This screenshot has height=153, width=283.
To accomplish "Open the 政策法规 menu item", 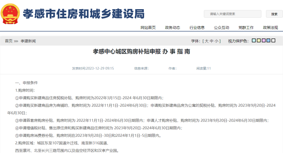I will (x=270, y=28).
